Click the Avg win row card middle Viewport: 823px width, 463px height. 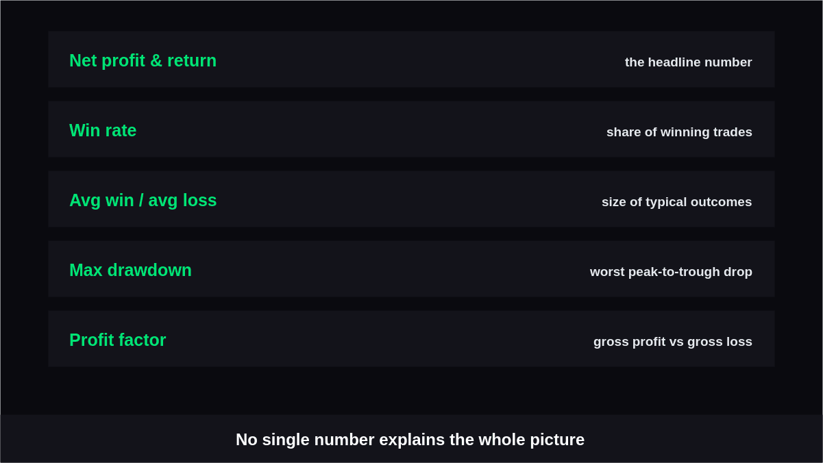pyautogui.click(x=411, y=199)
